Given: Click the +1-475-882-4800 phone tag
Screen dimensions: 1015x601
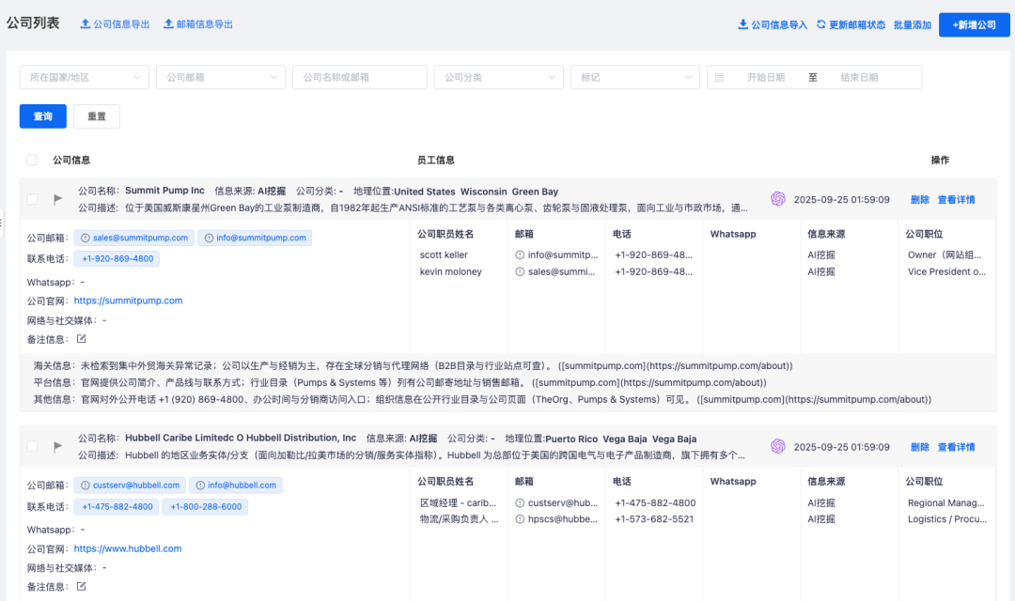Looking at the screenshot, I should point(117,506).
